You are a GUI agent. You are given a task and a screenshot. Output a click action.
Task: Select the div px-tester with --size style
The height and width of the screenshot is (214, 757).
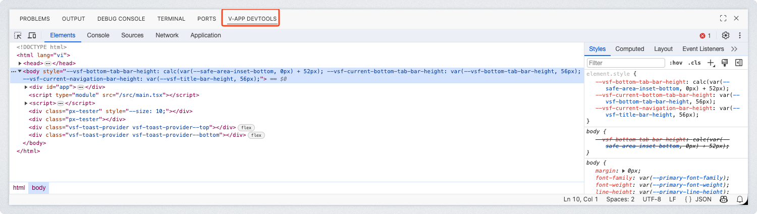tap(111, 112)
